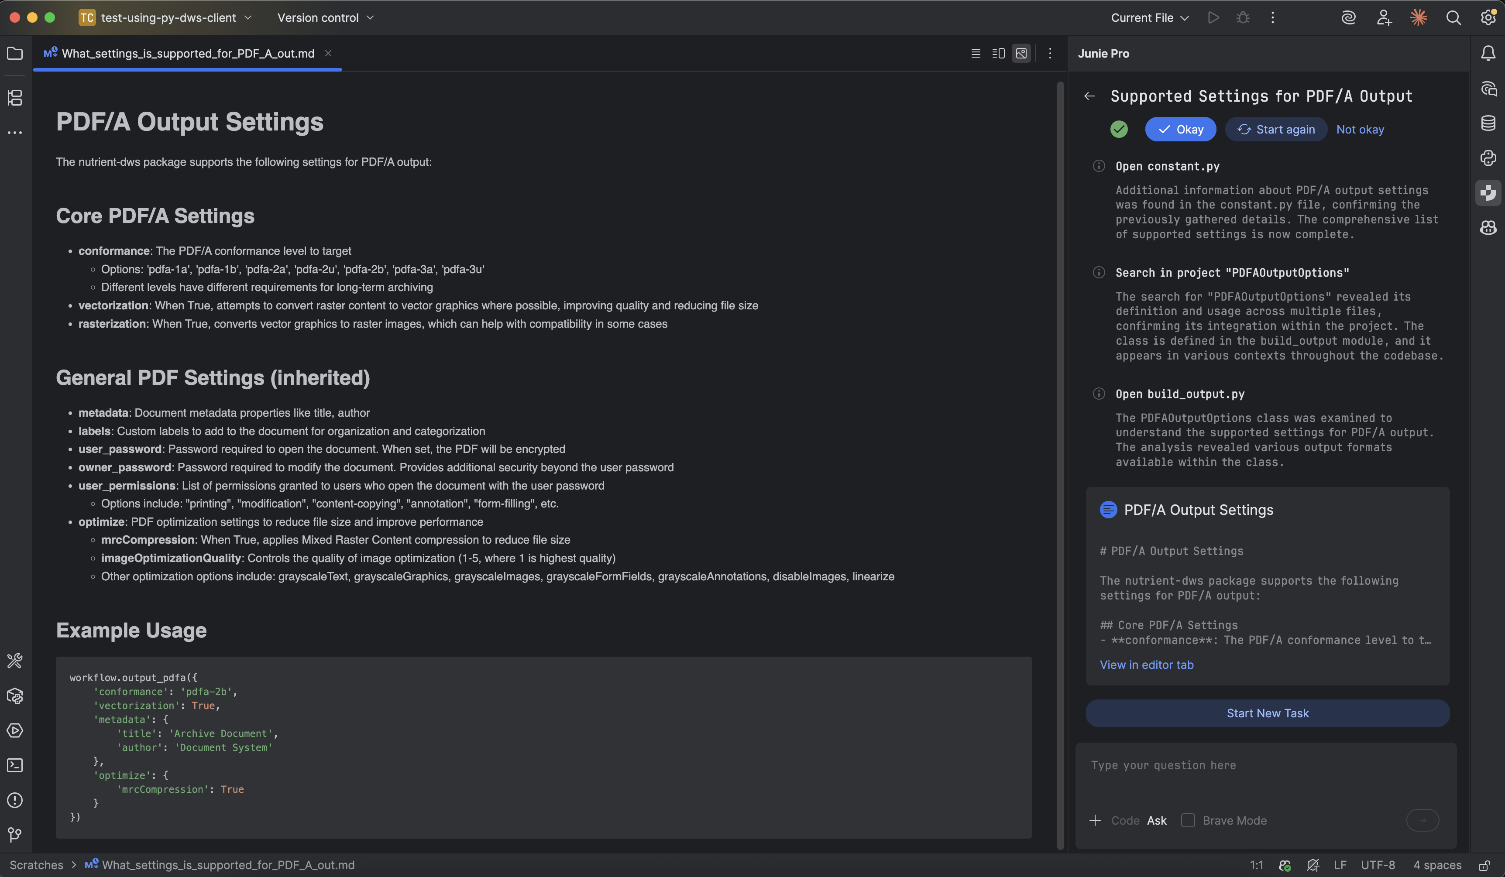Open the Python Packages panel
This screenshot has height=877, width=1505.
(x=15, y=696)
